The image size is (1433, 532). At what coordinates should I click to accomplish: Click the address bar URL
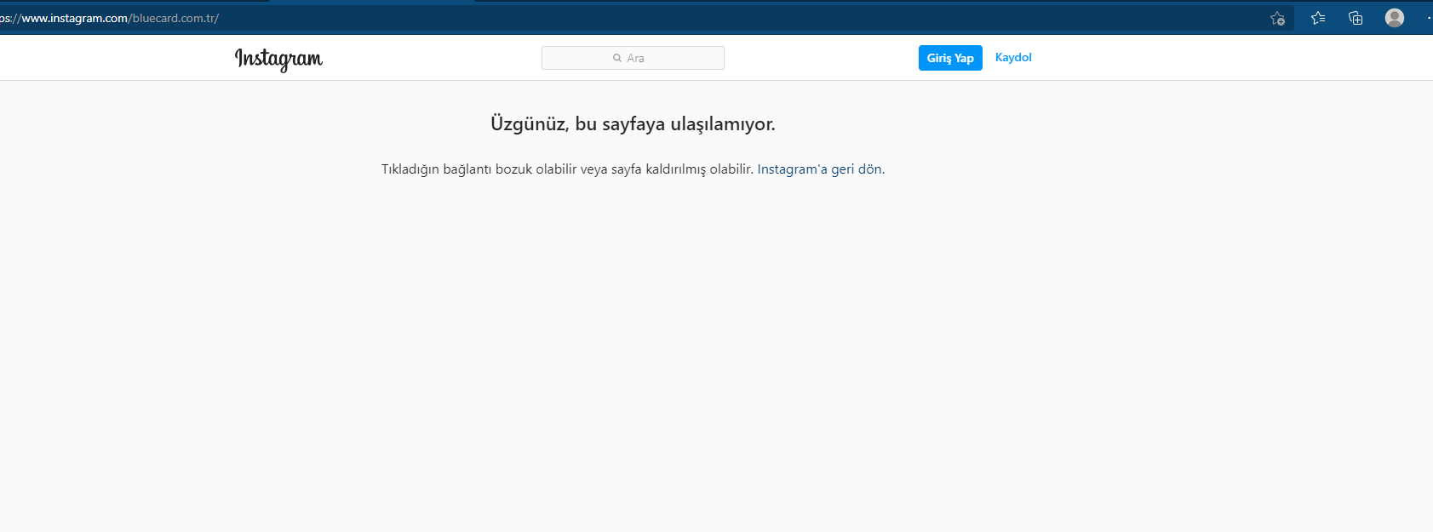[x=109, y=18]
